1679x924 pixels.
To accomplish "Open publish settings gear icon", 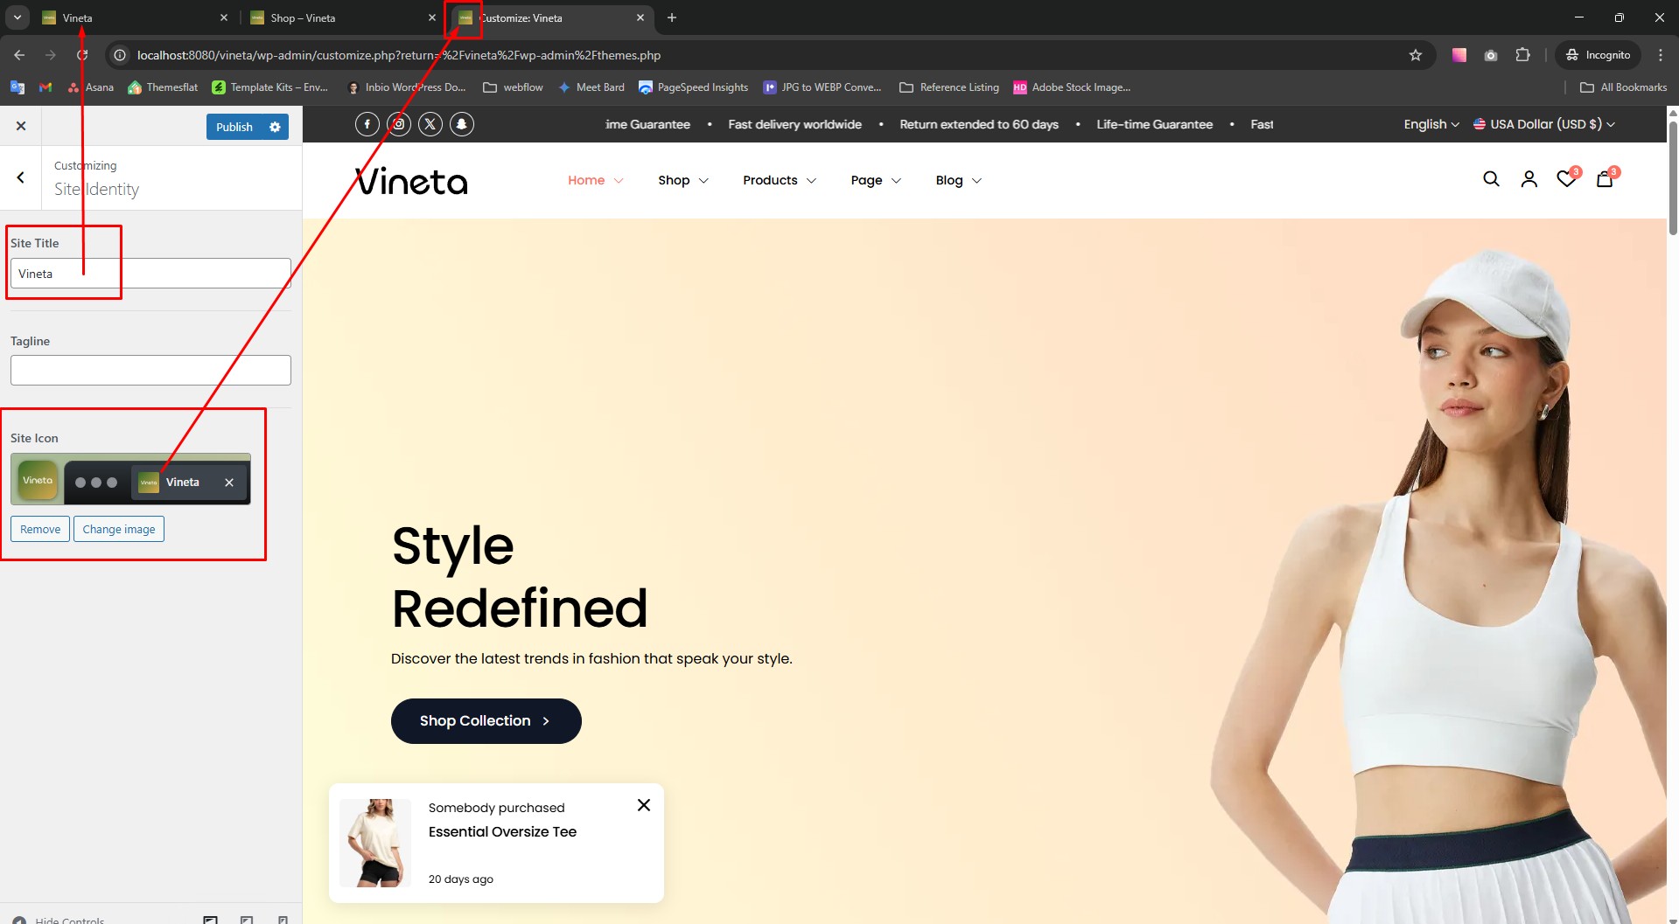I will pos(275,127).
